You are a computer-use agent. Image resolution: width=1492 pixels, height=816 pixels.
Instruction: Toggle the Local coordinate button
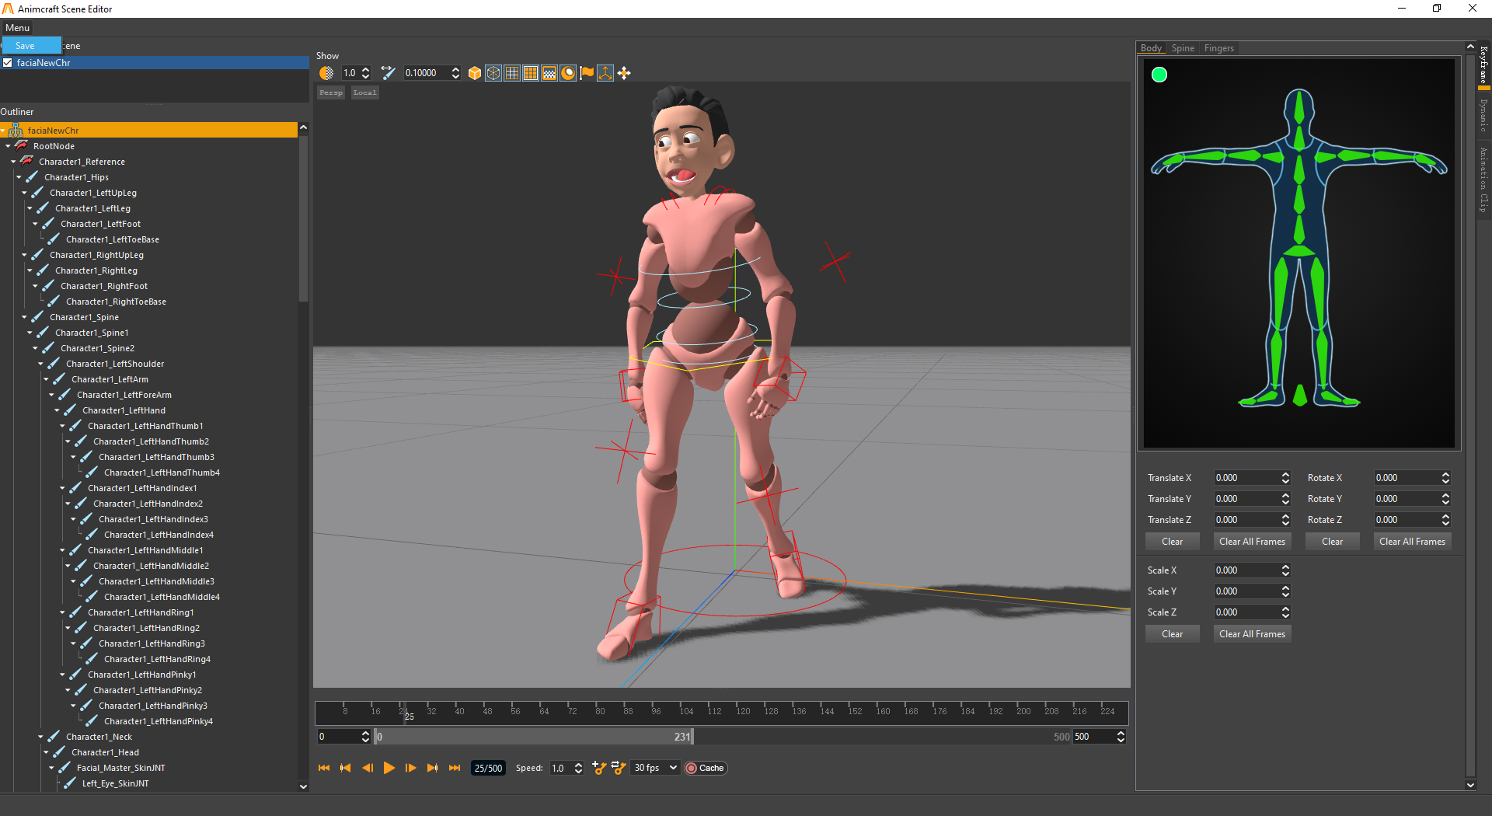click(x=364, y=92)
